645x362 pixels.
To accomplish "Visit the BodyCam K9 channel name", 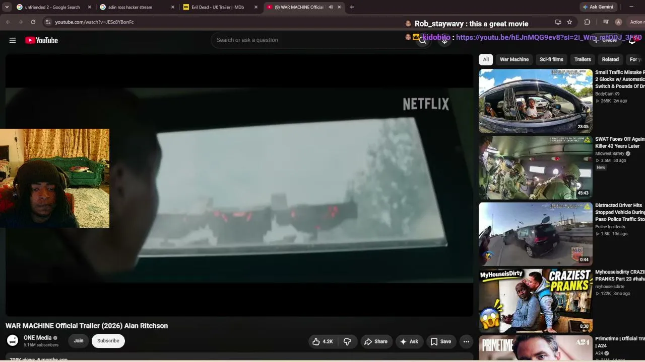I will click(607, 94).
